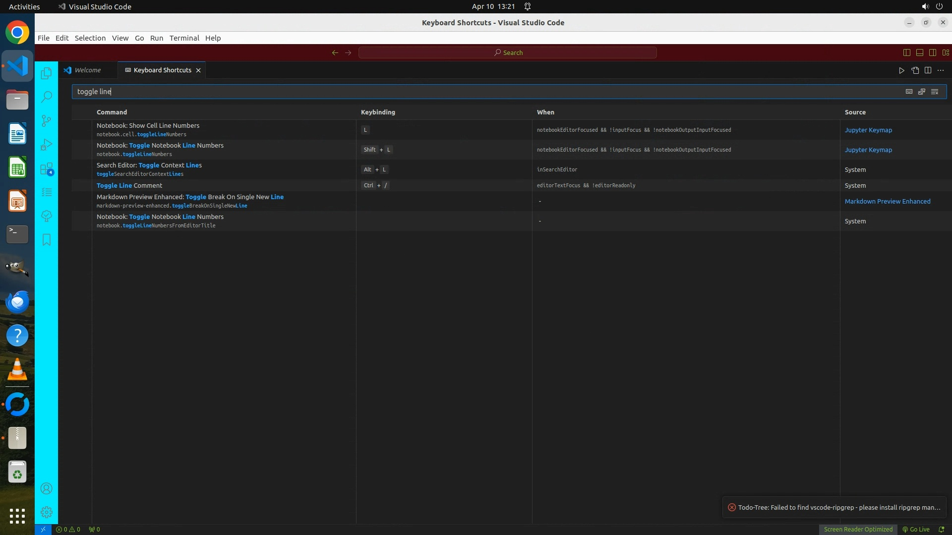Click Open Keyboard Shortcuts (JSON) icon
Screen dimensions: 952x535
915,70
